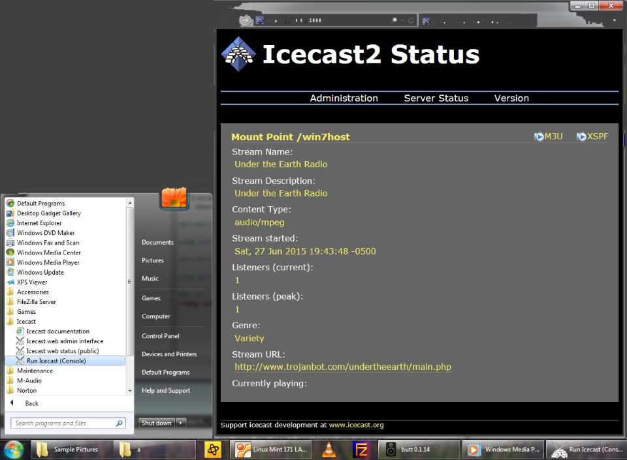This screenshot has width=627, height=460.
Task: Click the refresh icon in address bar
Action: (x=411, y=20)
